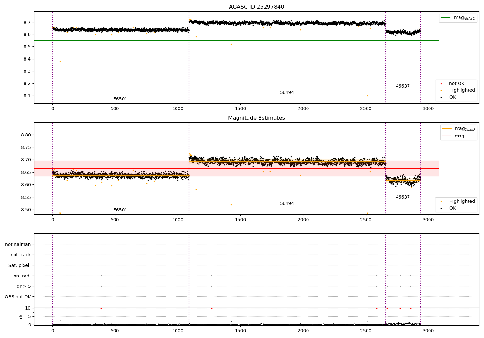Click the 8.1 y-tick label in the top plot
This screenshot has width=484, height=338.
27,96
